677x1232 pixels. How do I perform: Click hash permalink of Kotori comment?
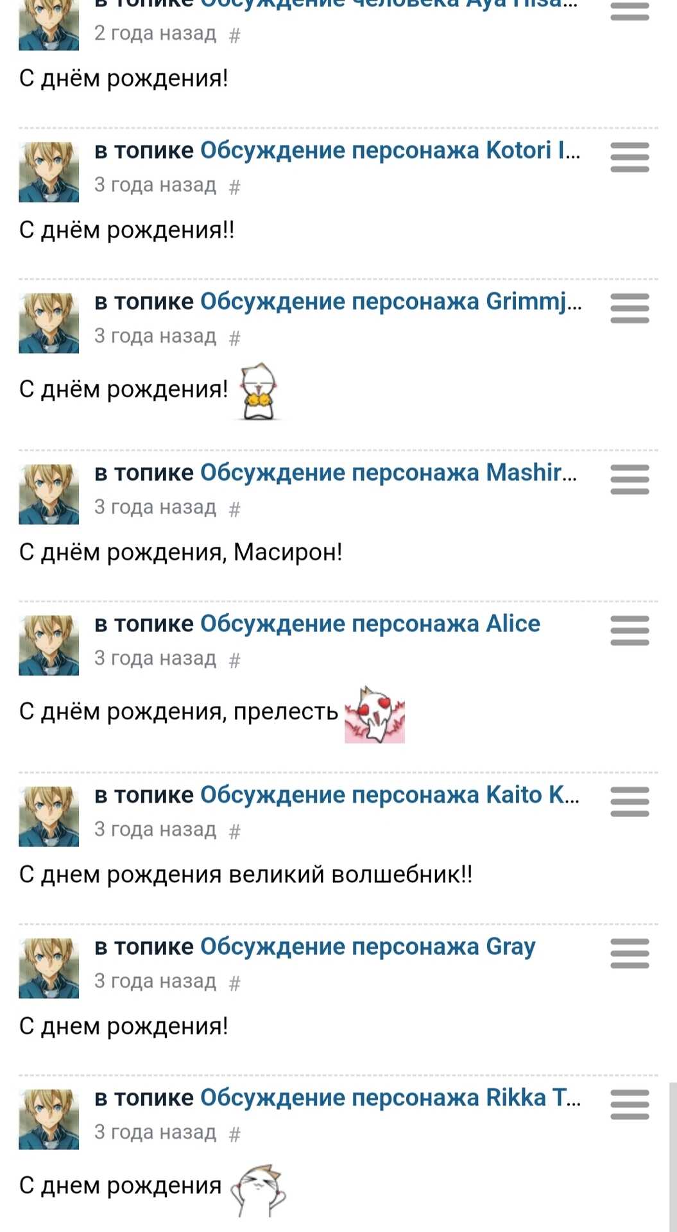(235, 187)
